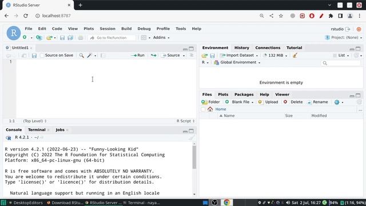
Task: Create a new project icon
Action: coord(39,38)
